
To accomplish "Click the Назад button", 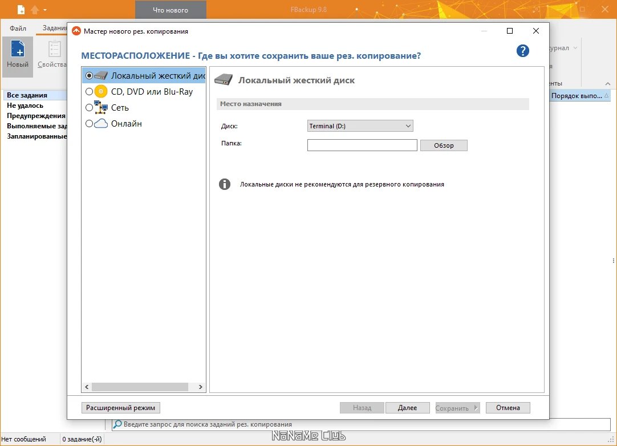I will 362,408.
